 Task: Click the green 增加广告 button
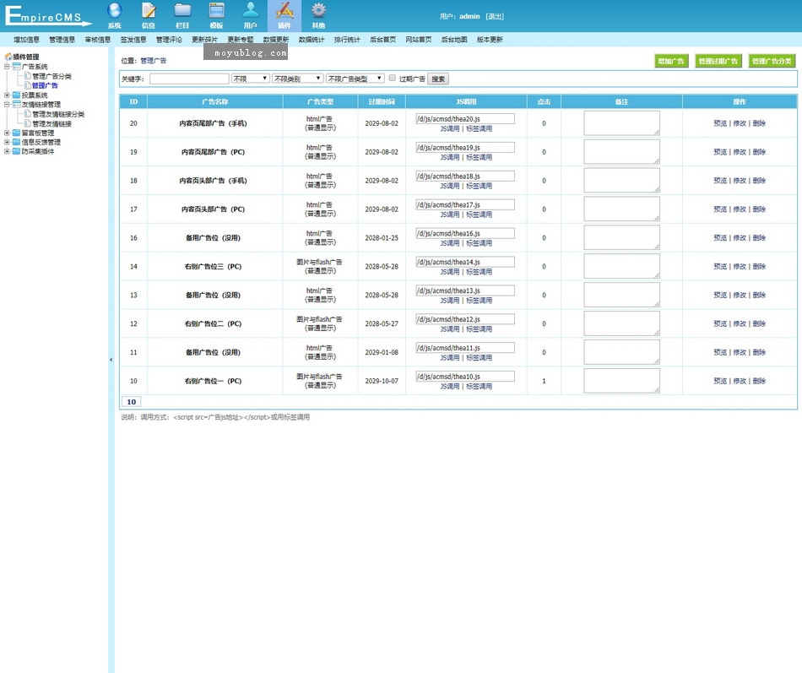671,61
